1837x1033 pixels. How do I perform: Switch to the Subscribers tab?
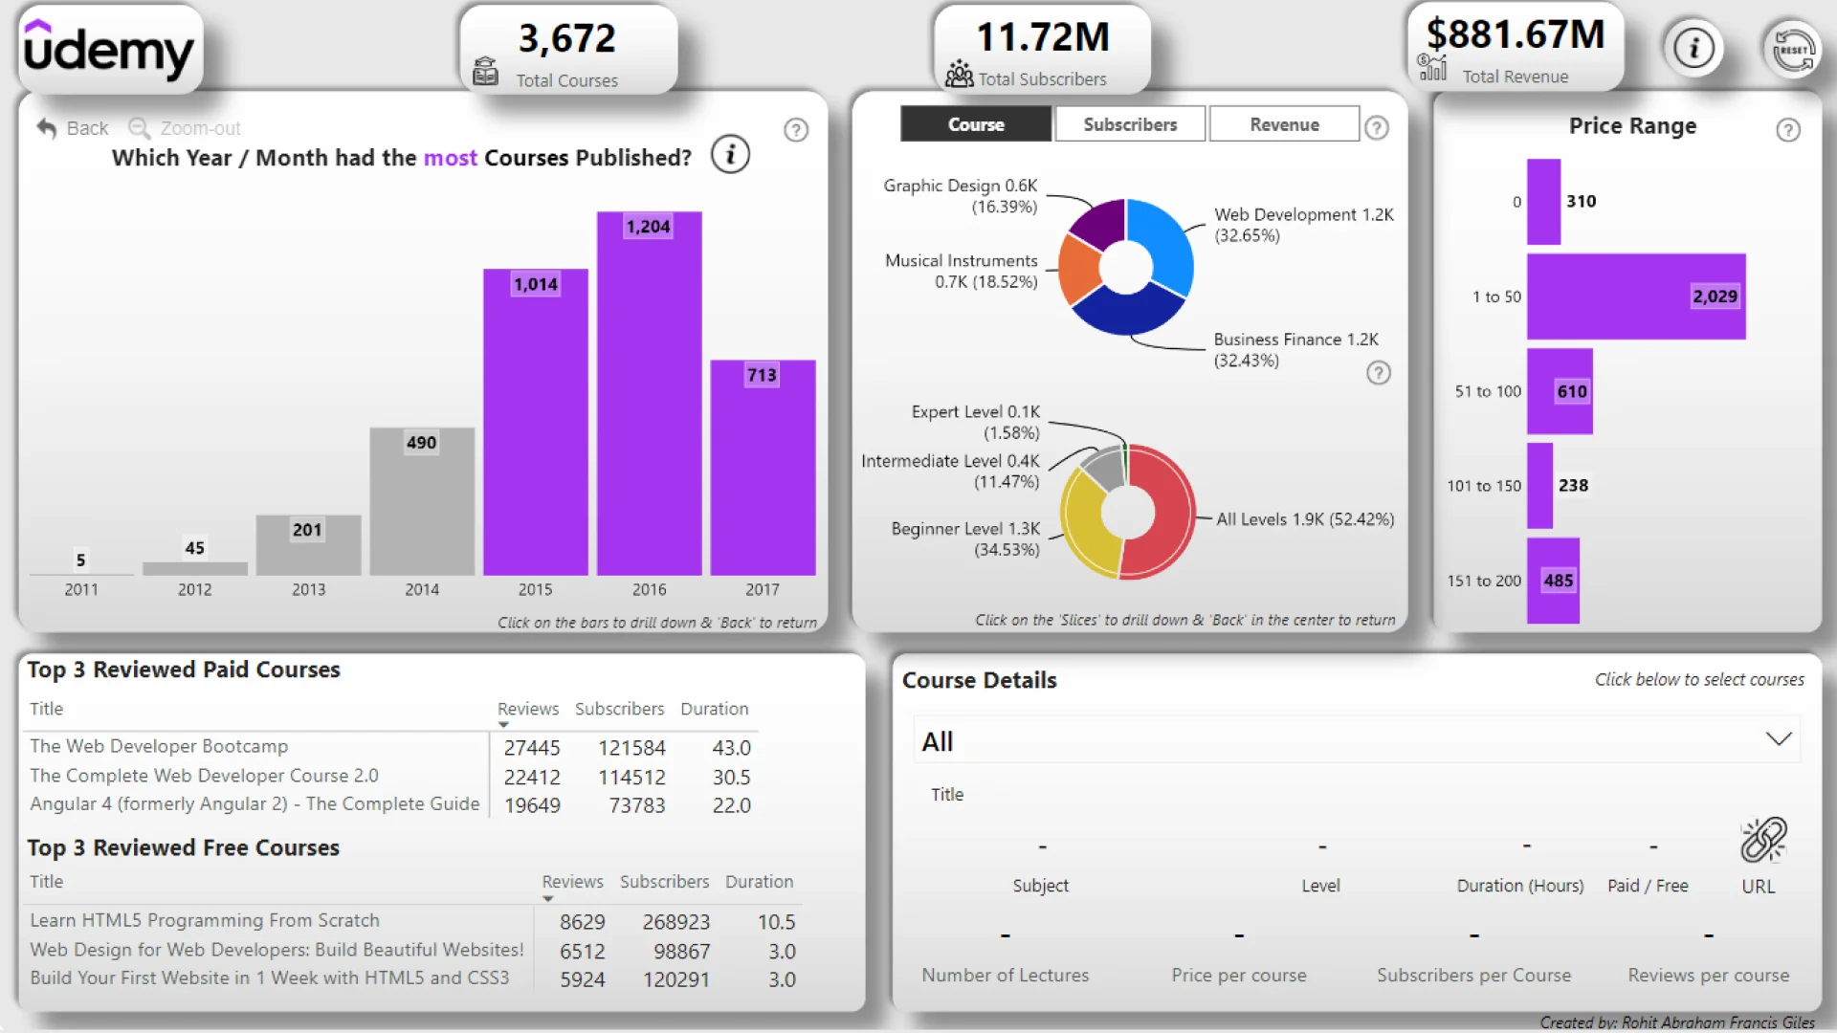click(1130, 124)
